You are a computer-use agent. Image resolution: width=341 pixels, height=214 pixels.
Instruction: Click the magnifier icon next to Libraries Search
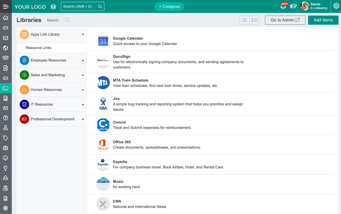point(68,20)
